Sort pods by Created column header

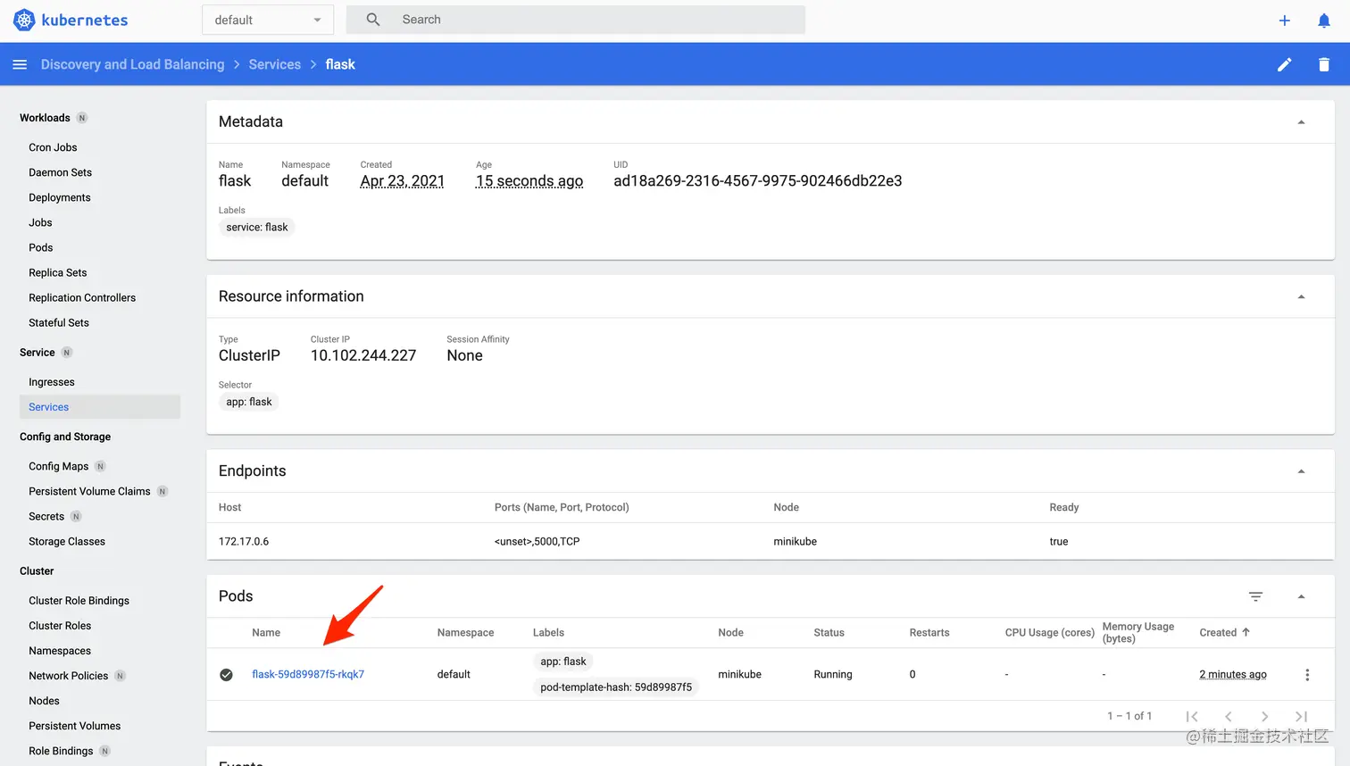pyautogui.click(x=1218, y=632)
